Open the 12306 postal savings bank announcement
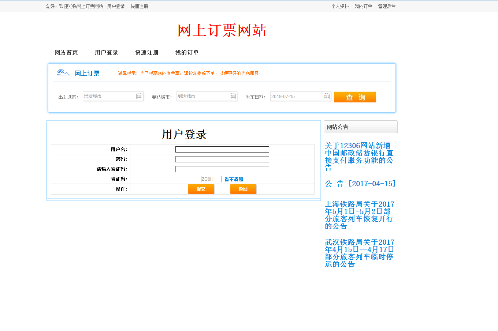 [359, 157]
